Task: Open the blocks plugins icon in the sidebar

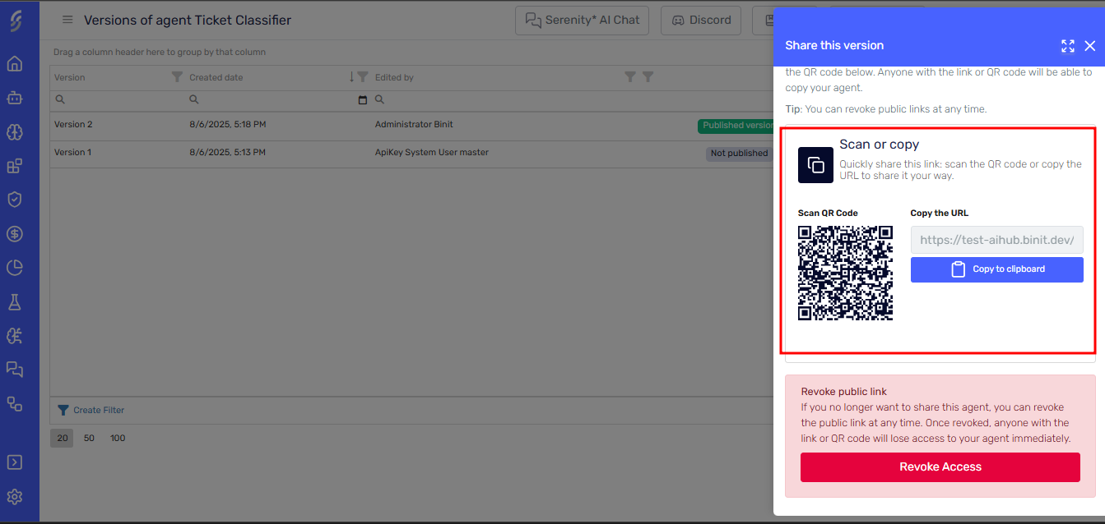Action: [15, 166]
